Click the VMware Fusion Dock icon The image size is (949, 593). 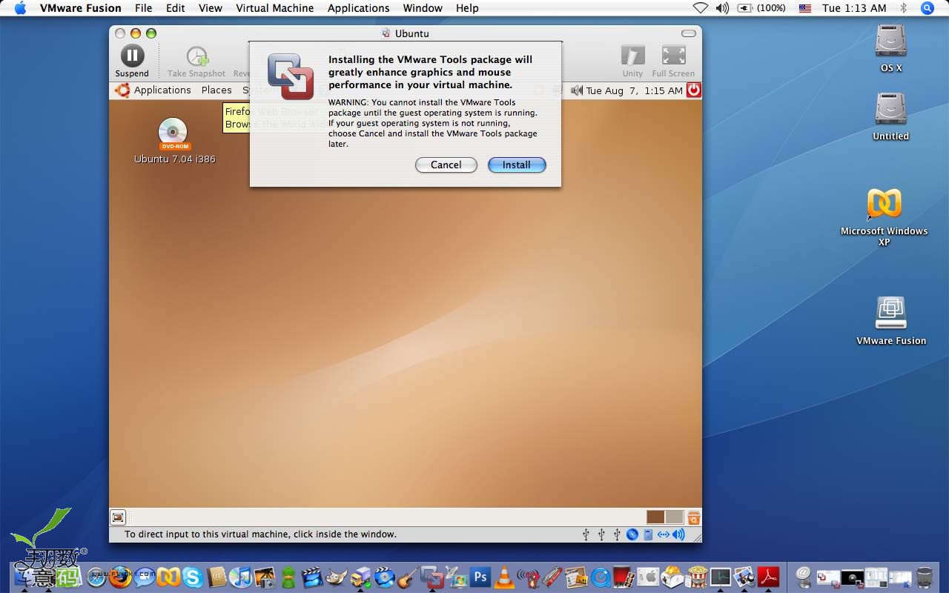coord(432,577)
